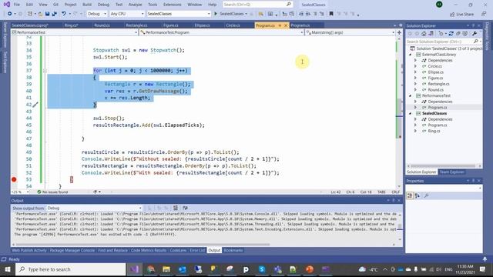Open the Package Manager Console tab
The image size is (493, 277).
[x=72, y=250]
